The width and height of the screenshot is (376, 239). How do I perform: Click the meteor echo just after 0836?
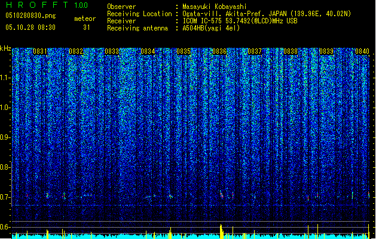point(222,194)
